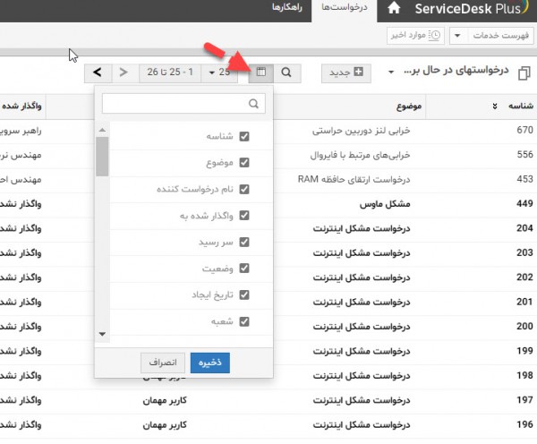This screenshot has height=444, width=537.
Task: Uncheck the موضوع column checkbox
Action: point(244,162)
